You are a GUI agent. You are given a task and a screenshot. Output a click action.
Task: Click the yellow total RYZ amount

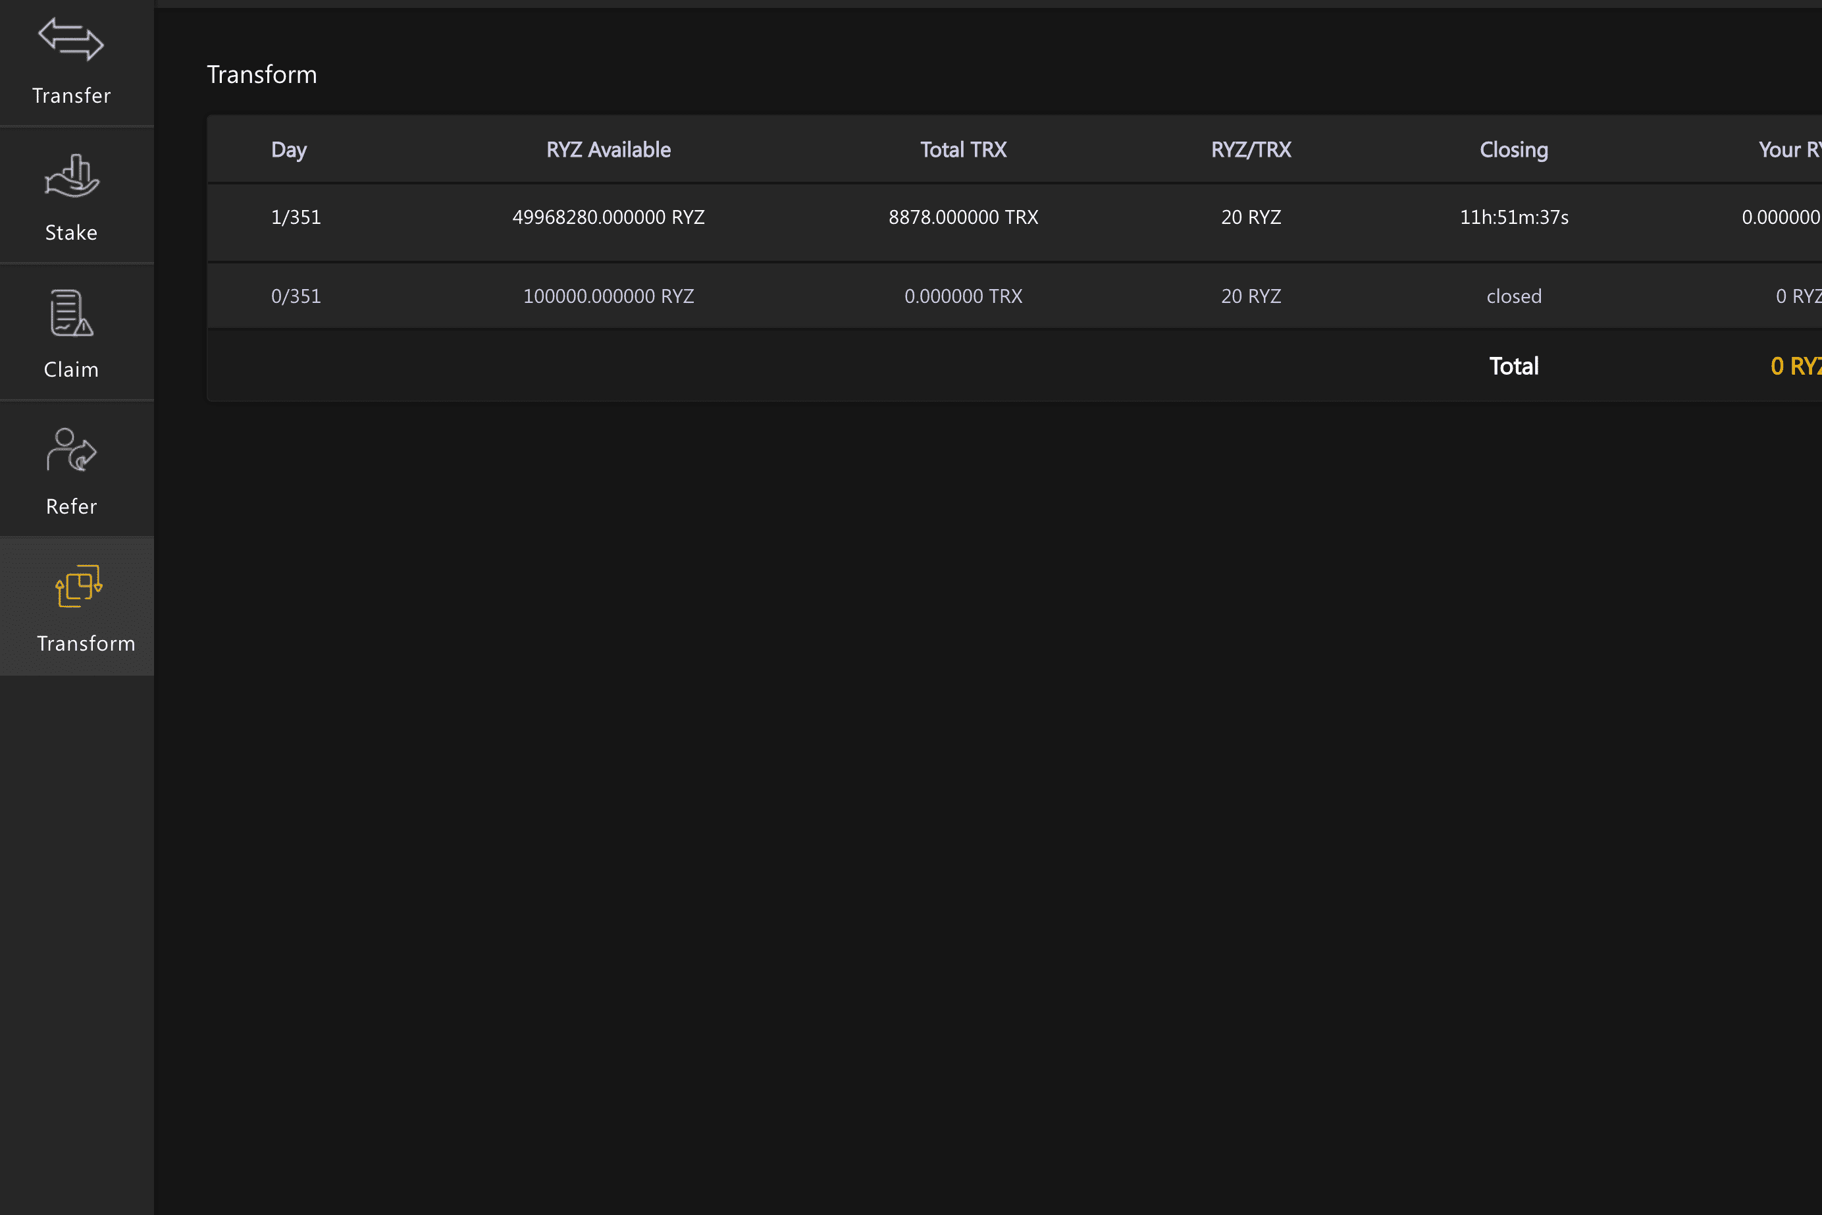click(1794, 367)
